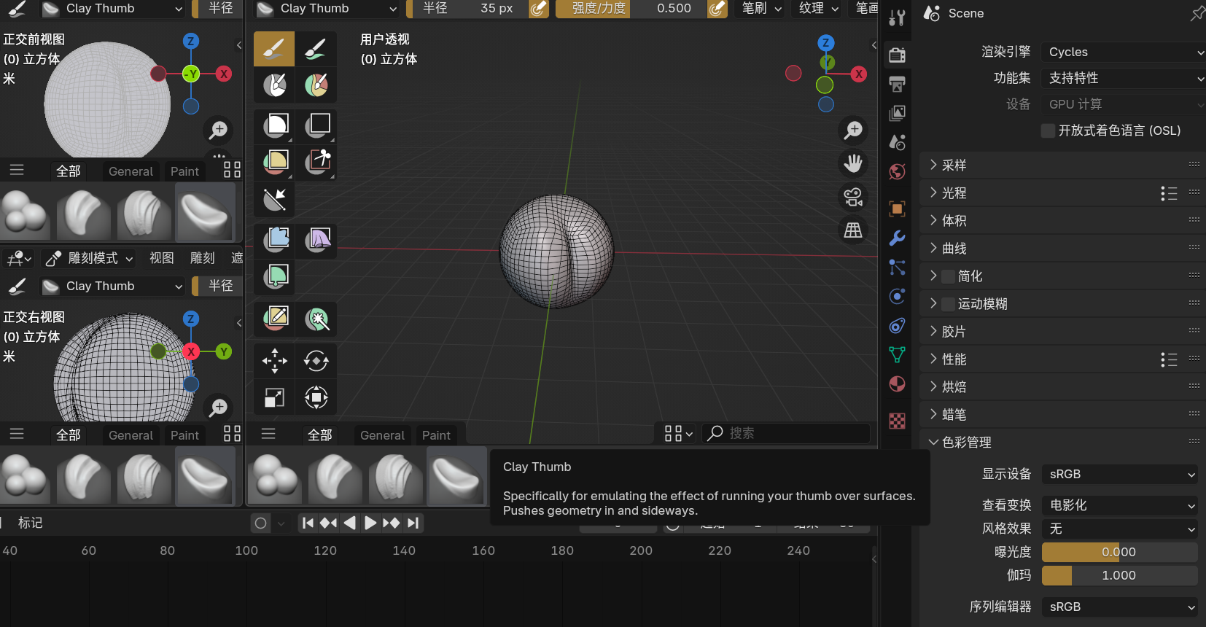
Task: Activate the Mesh Filter tool
Action: pyautogui.click(x=274, y=239)
